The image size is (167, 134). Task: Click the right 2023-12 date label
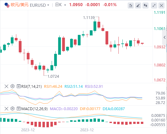coord(87,130)
